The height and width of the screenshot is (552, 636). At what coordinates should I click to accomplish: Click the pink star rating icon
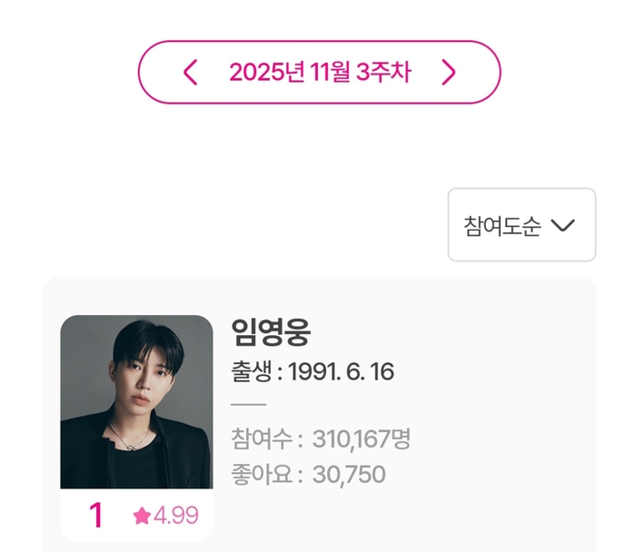coord(142,516)
